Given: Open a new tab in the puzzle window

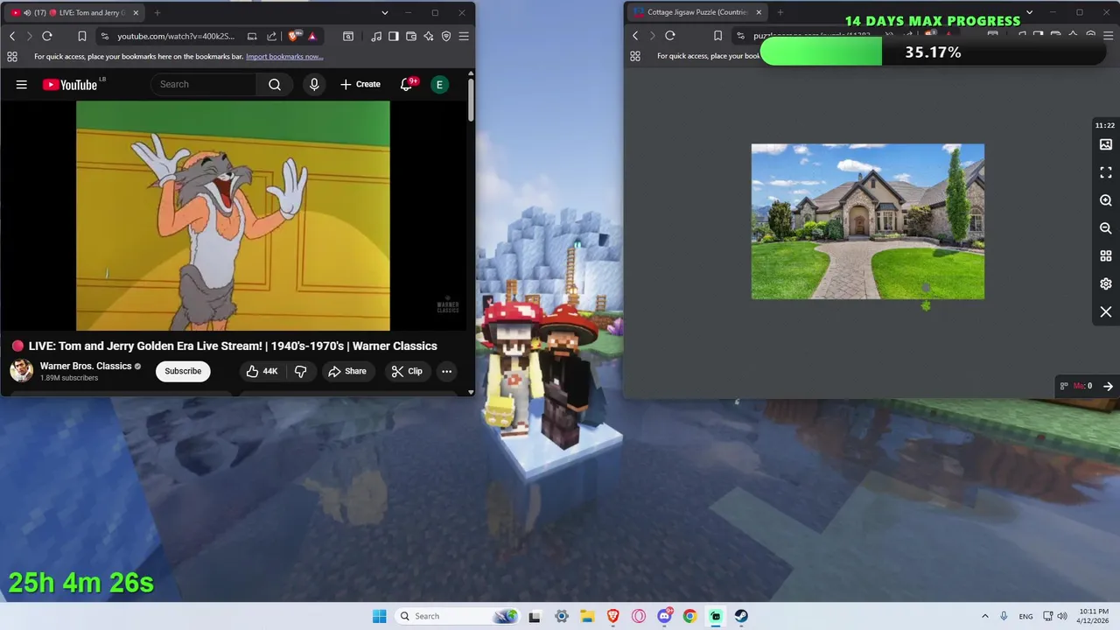Looking at the screenshot, I should click(x=780, y=13).
